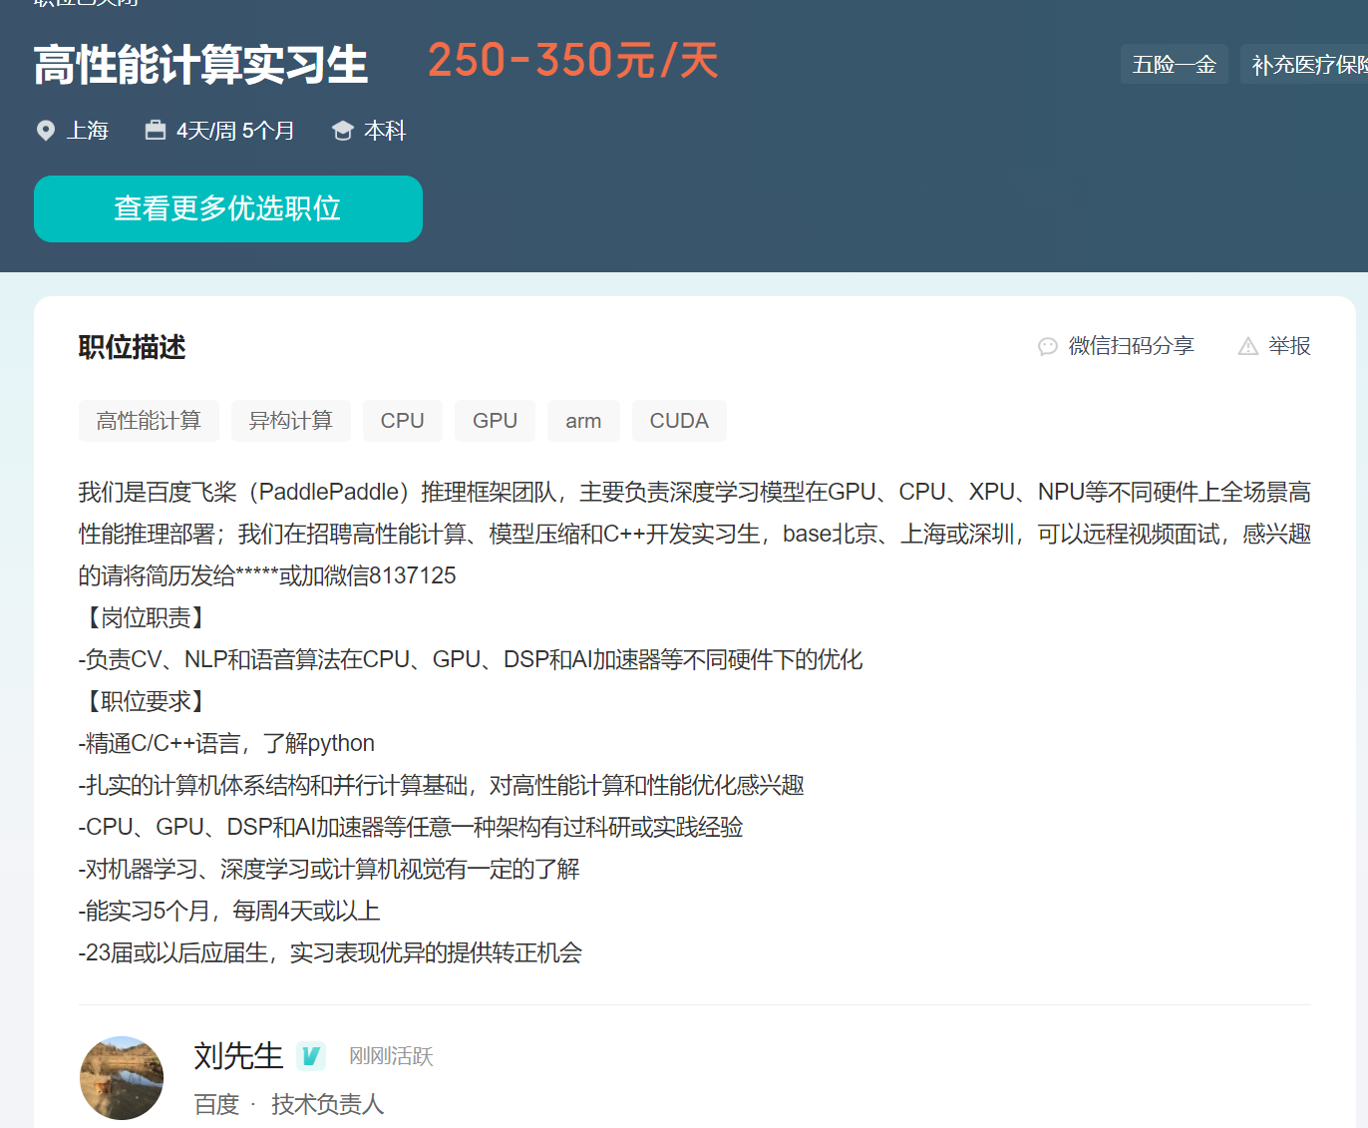This screenshot has height=1128, width=1368.
Task: Click the 举报 report link
Action: tap(1288, 346)
